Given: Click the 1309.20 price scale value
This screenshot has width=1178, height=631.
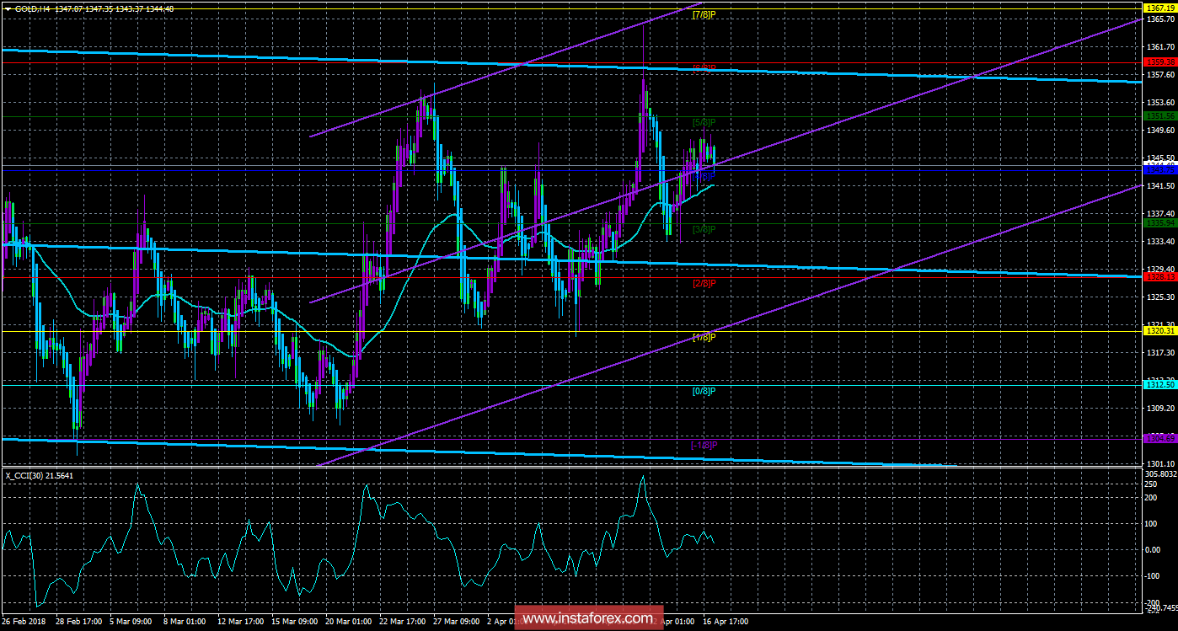Looking at the screenshot, I should [x=1159, y=409].
